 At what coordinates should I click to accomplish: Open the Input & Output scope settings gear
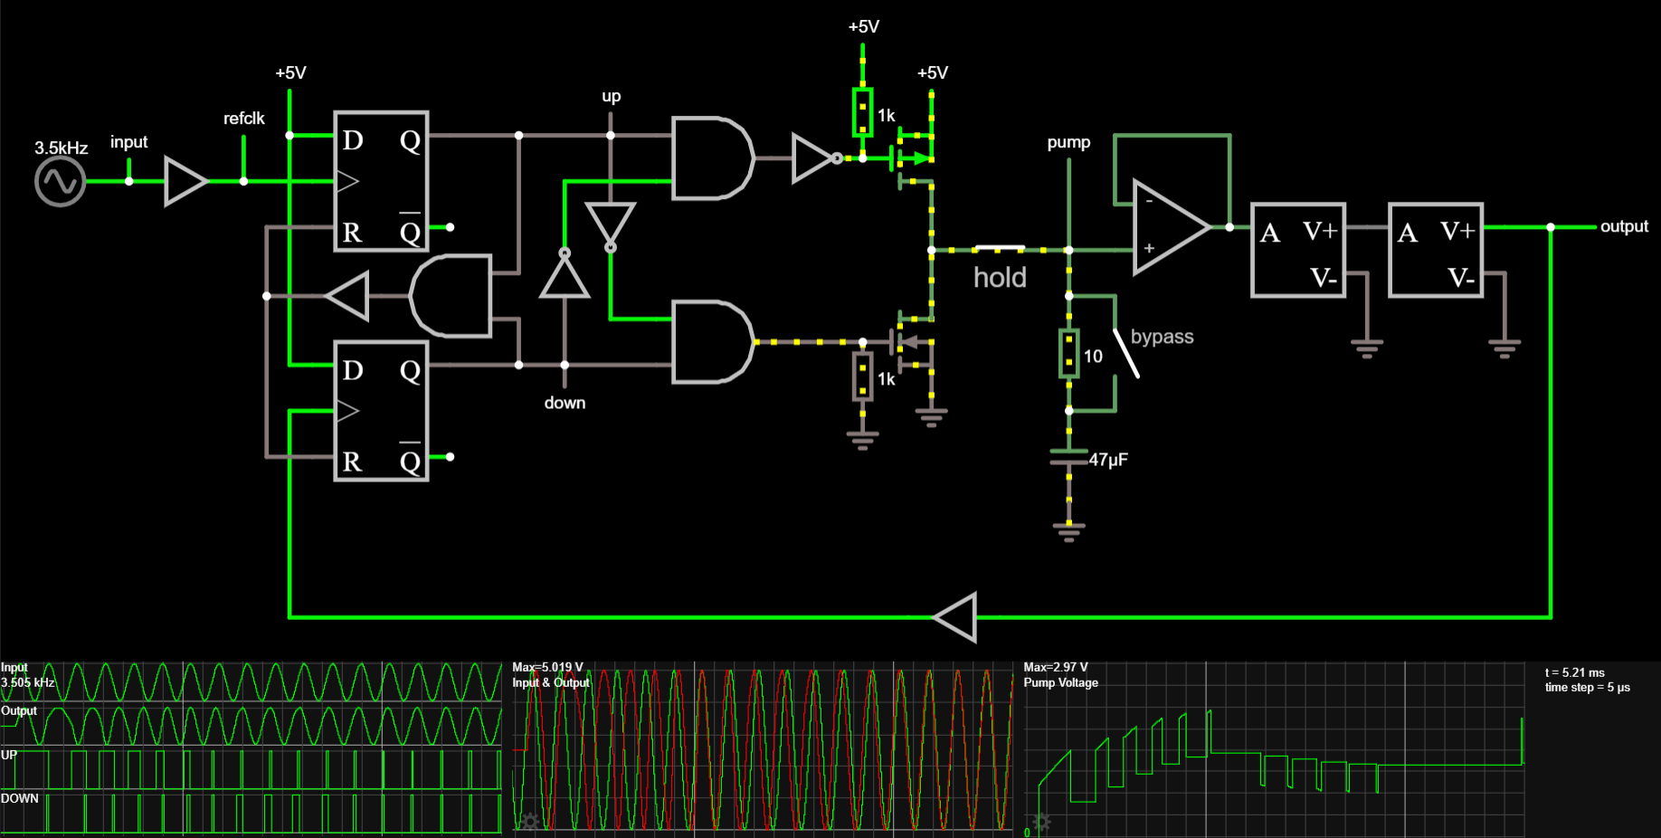[529, 822]
